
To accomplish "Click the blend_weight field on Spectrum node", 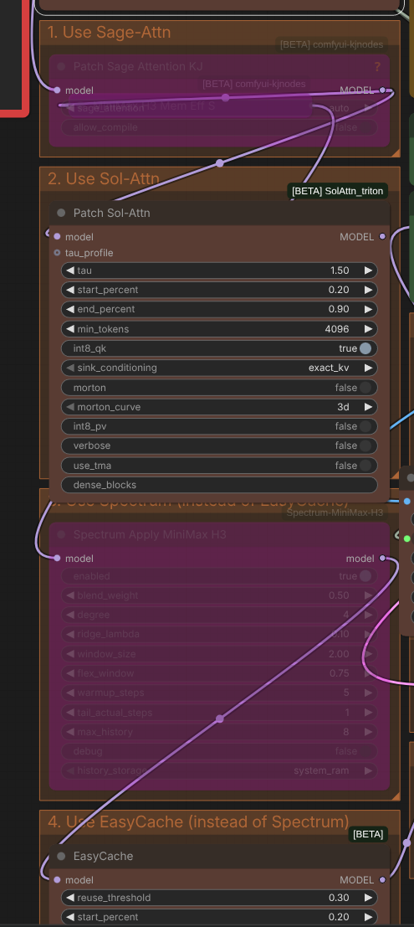I will (x=219, y=595).
